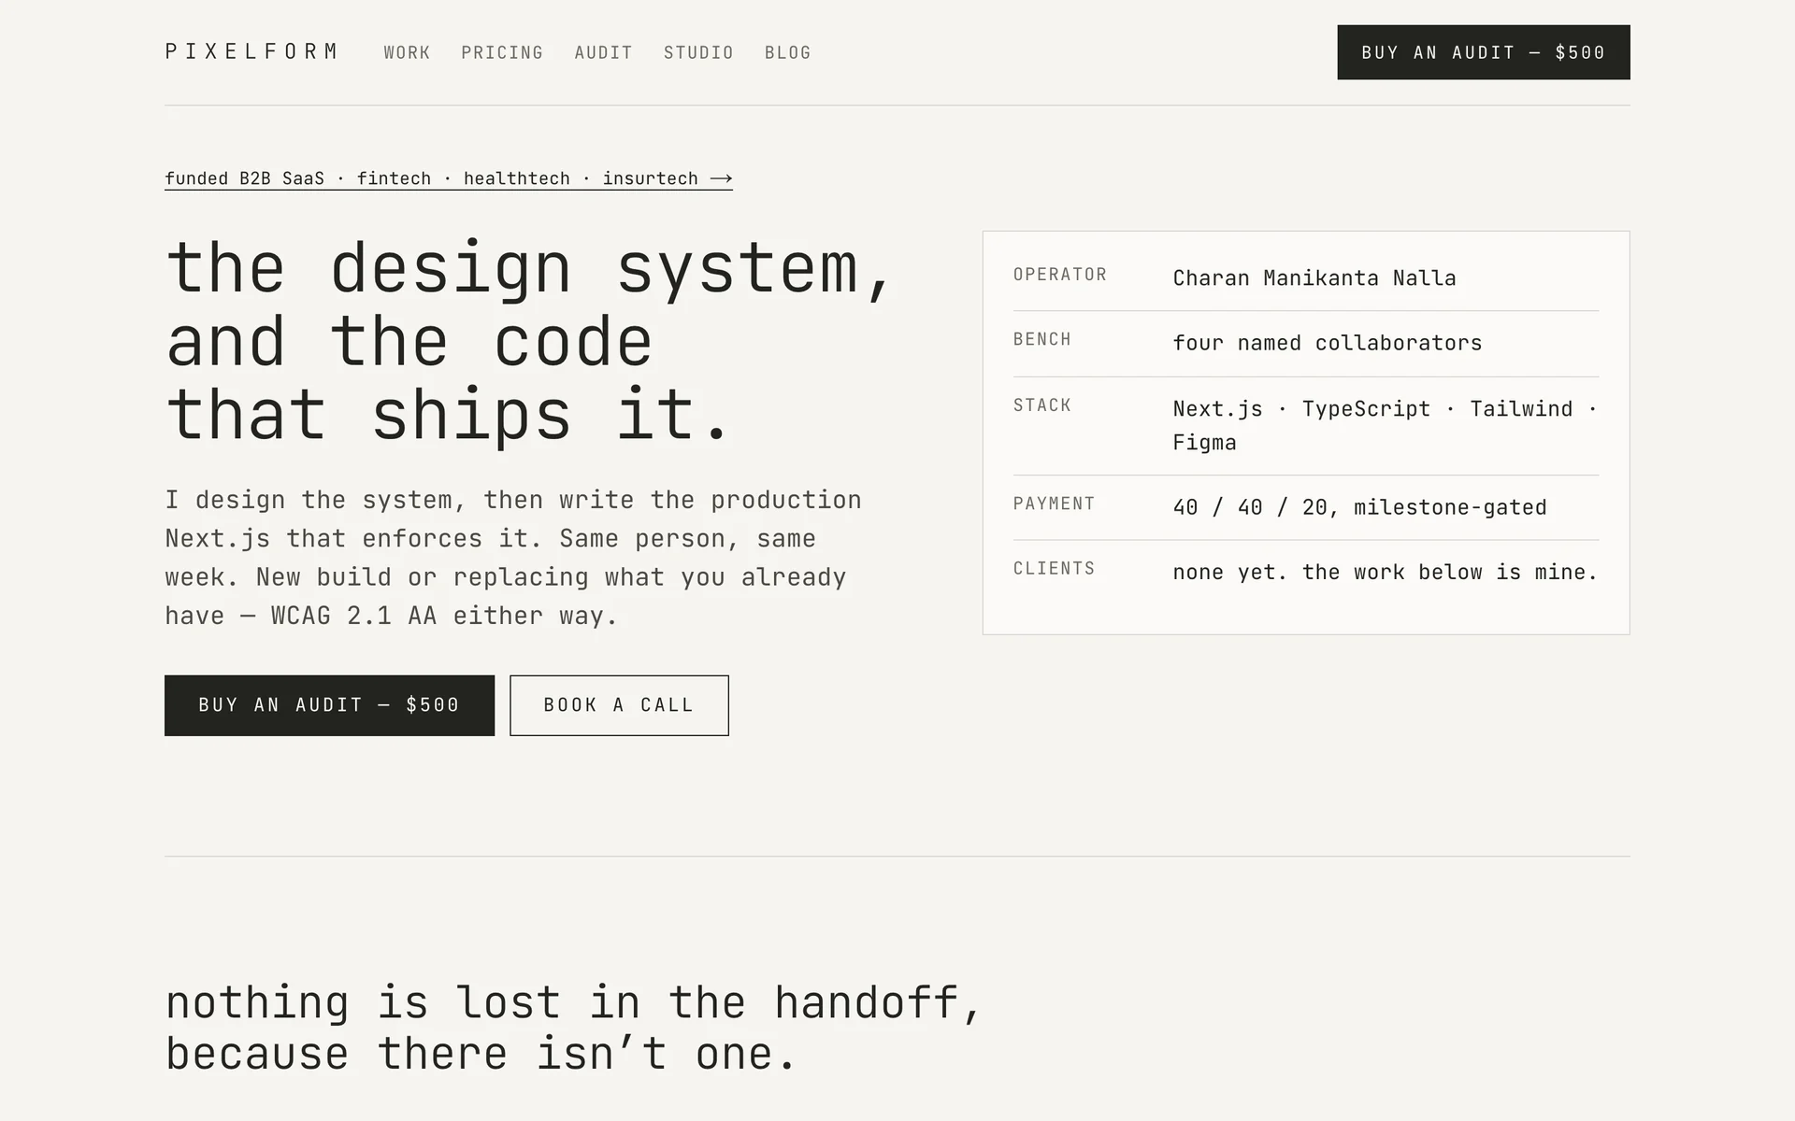Click the text 'four named collaborators'
The image size is (1795, 1121).
pos(1327,343)
